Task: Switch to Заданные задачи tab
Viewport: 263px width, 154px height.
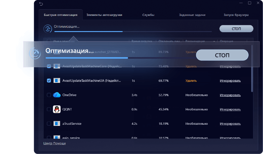Action: tap(192, 15)
